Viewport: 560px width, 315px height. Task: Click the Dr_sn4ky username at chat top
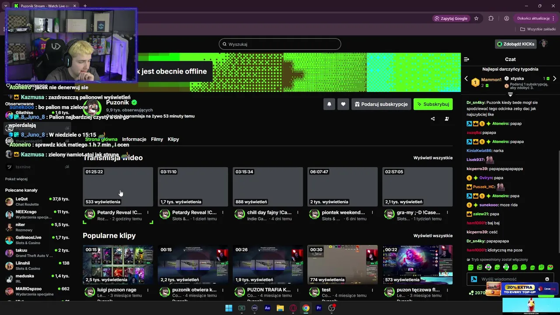pyautogui.click(x=476, y=102)
